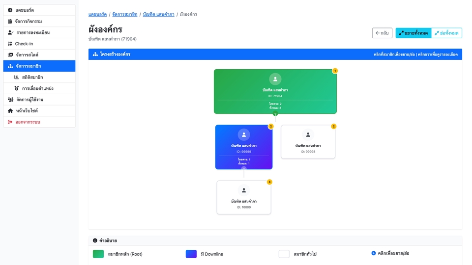The height and width of the screenshot is (265, 472).
Task: Collapse all nodes with ย่อทั้งหมด button
Action: 446,33
